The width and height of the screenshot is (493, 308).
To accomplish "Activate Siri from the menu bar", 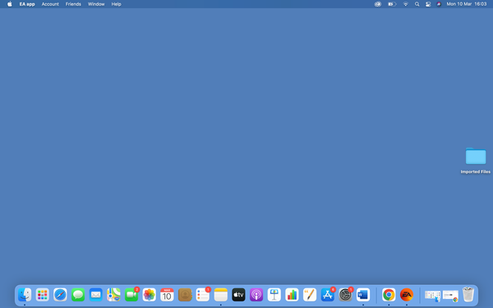I will (x=439, y=4).
